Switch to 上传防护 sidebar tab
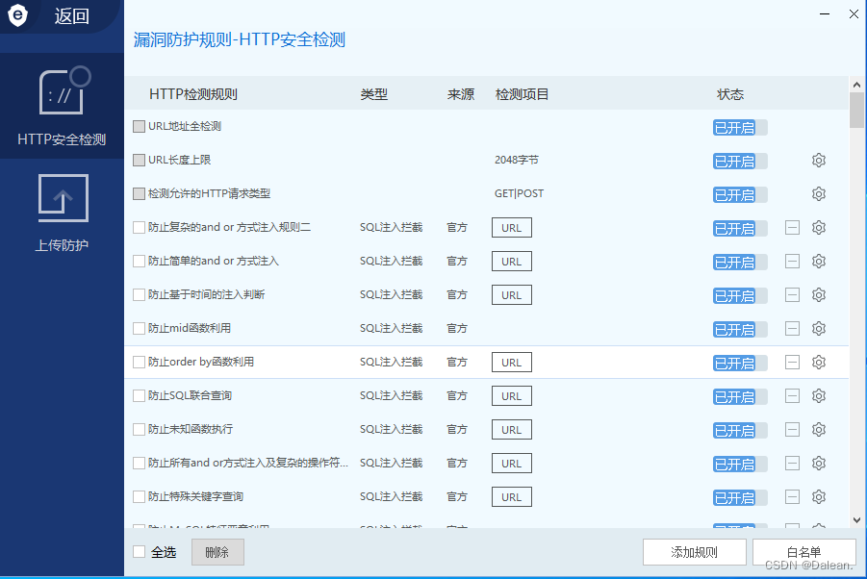 coord(62,214)
